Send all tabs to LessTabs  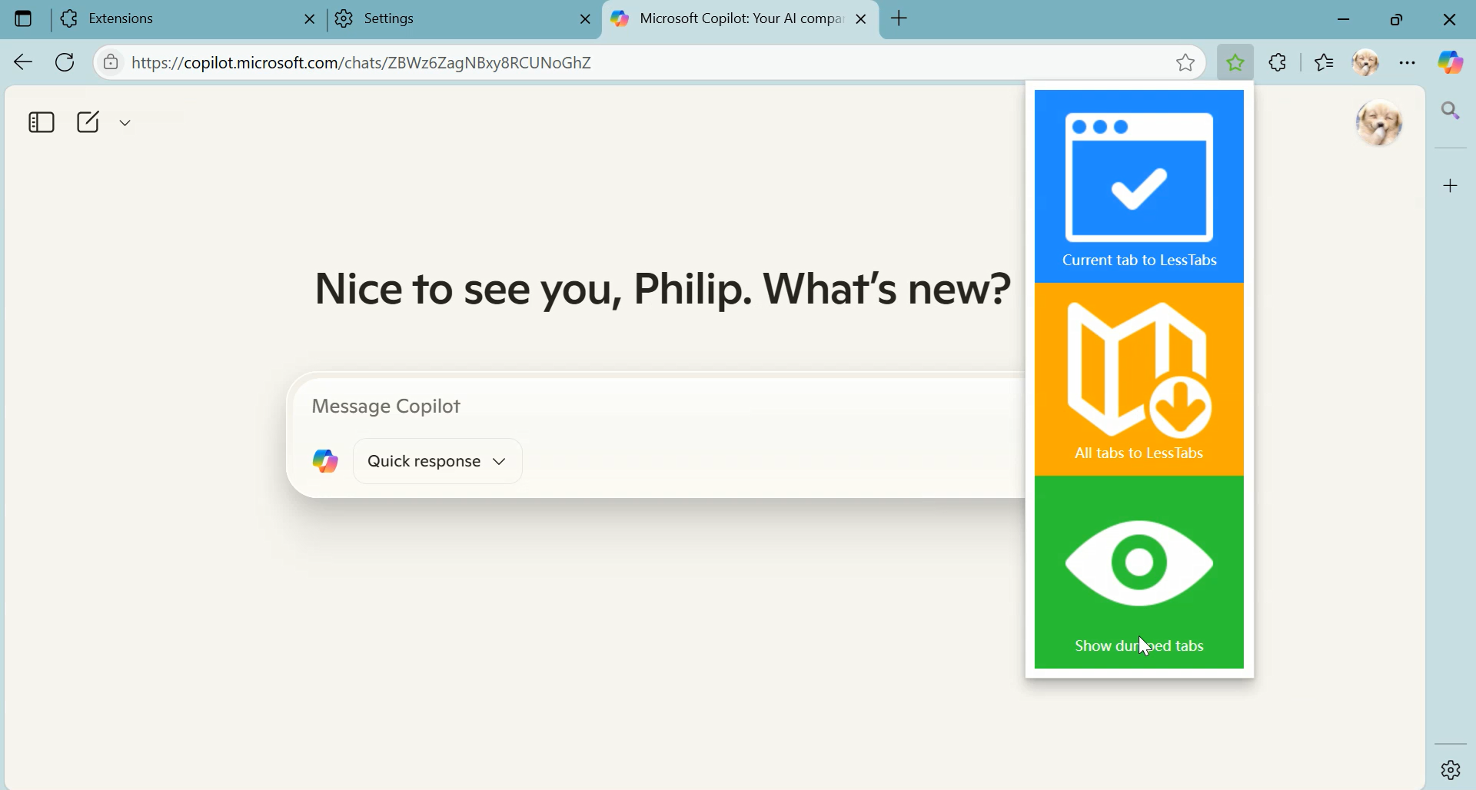tap(1139, 380)
